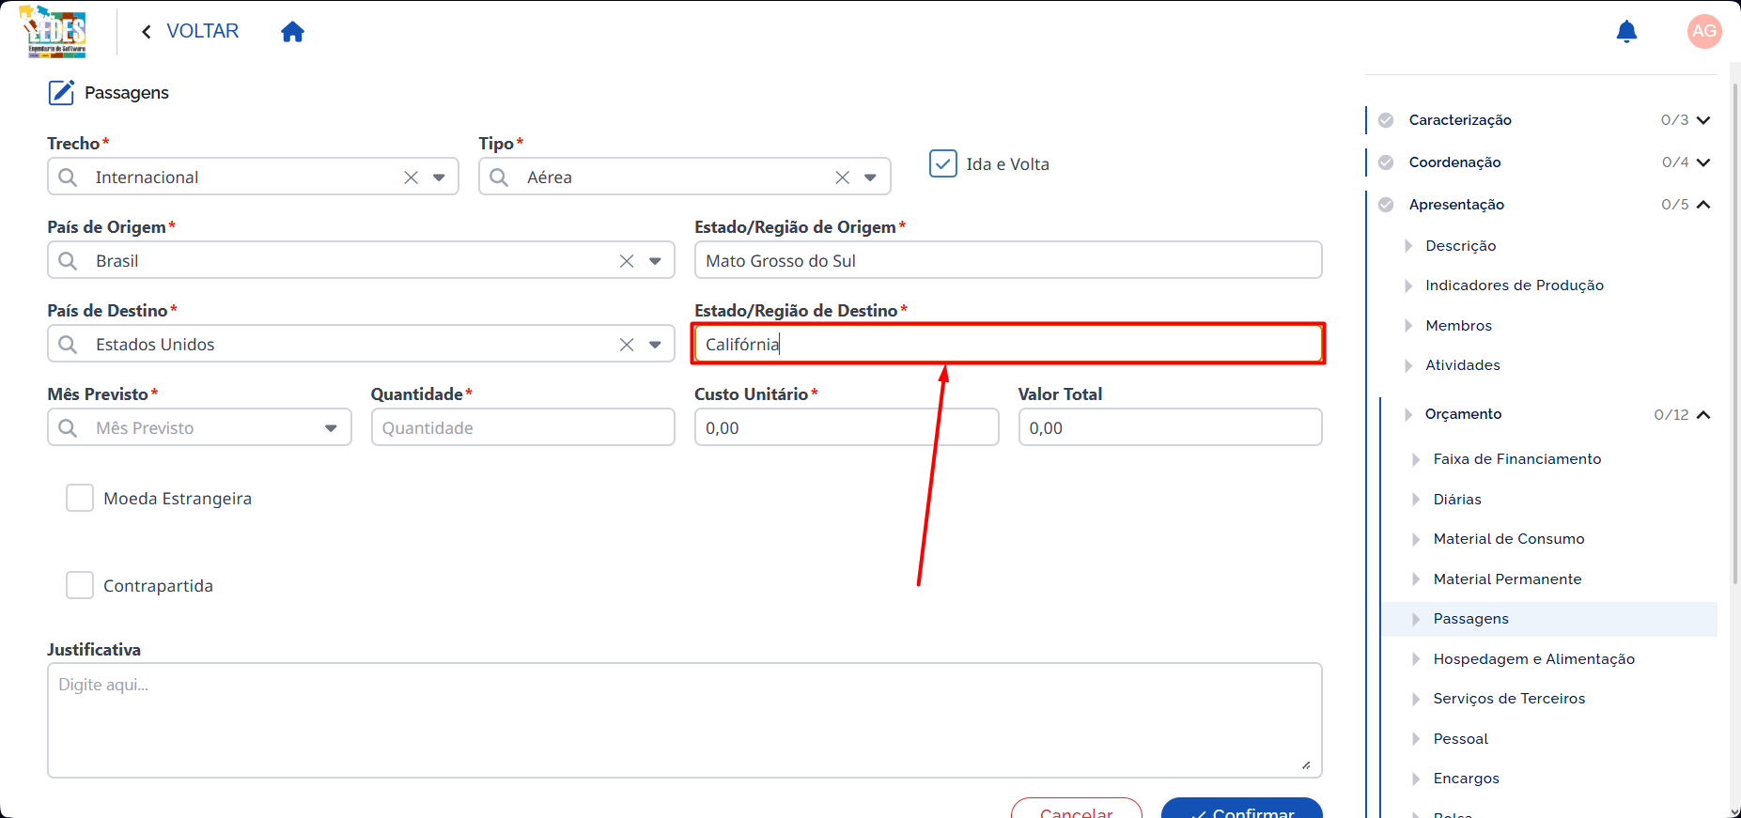Click the Valor Total field
The height and width of the screenshot is (818, 1741).
pos(1171,427)
